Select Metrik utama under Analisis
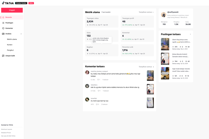Image resolution: width=209 pixels, height=139 pixels. point(12,39)
